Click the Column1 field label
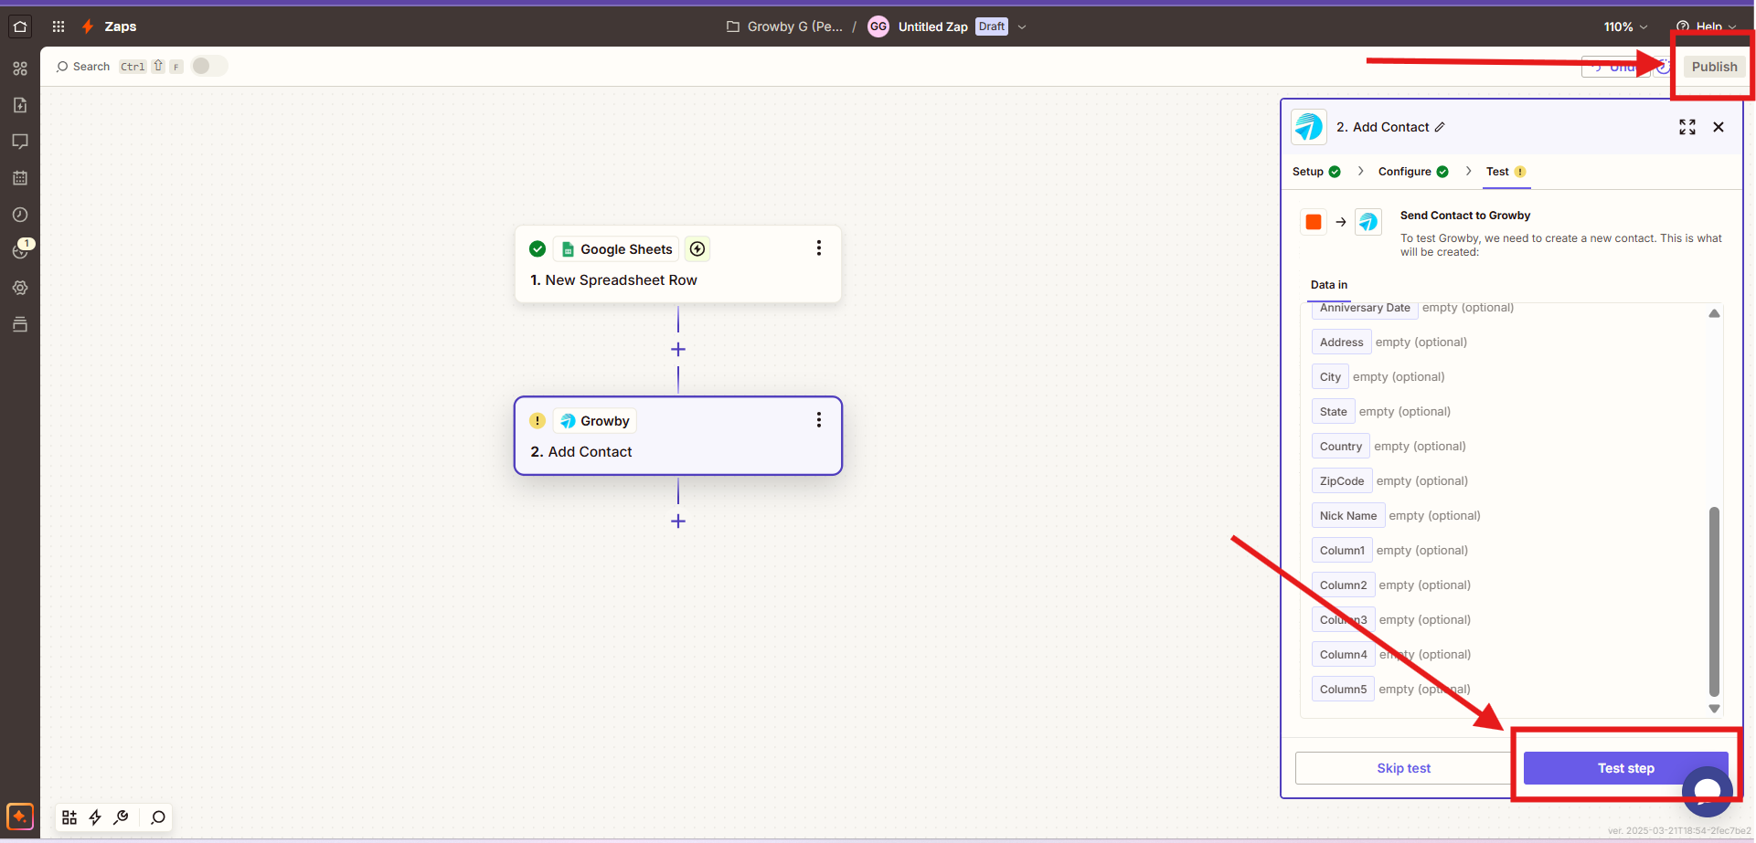This screenshot has height=843, width=1756. tap(1342, 551)
